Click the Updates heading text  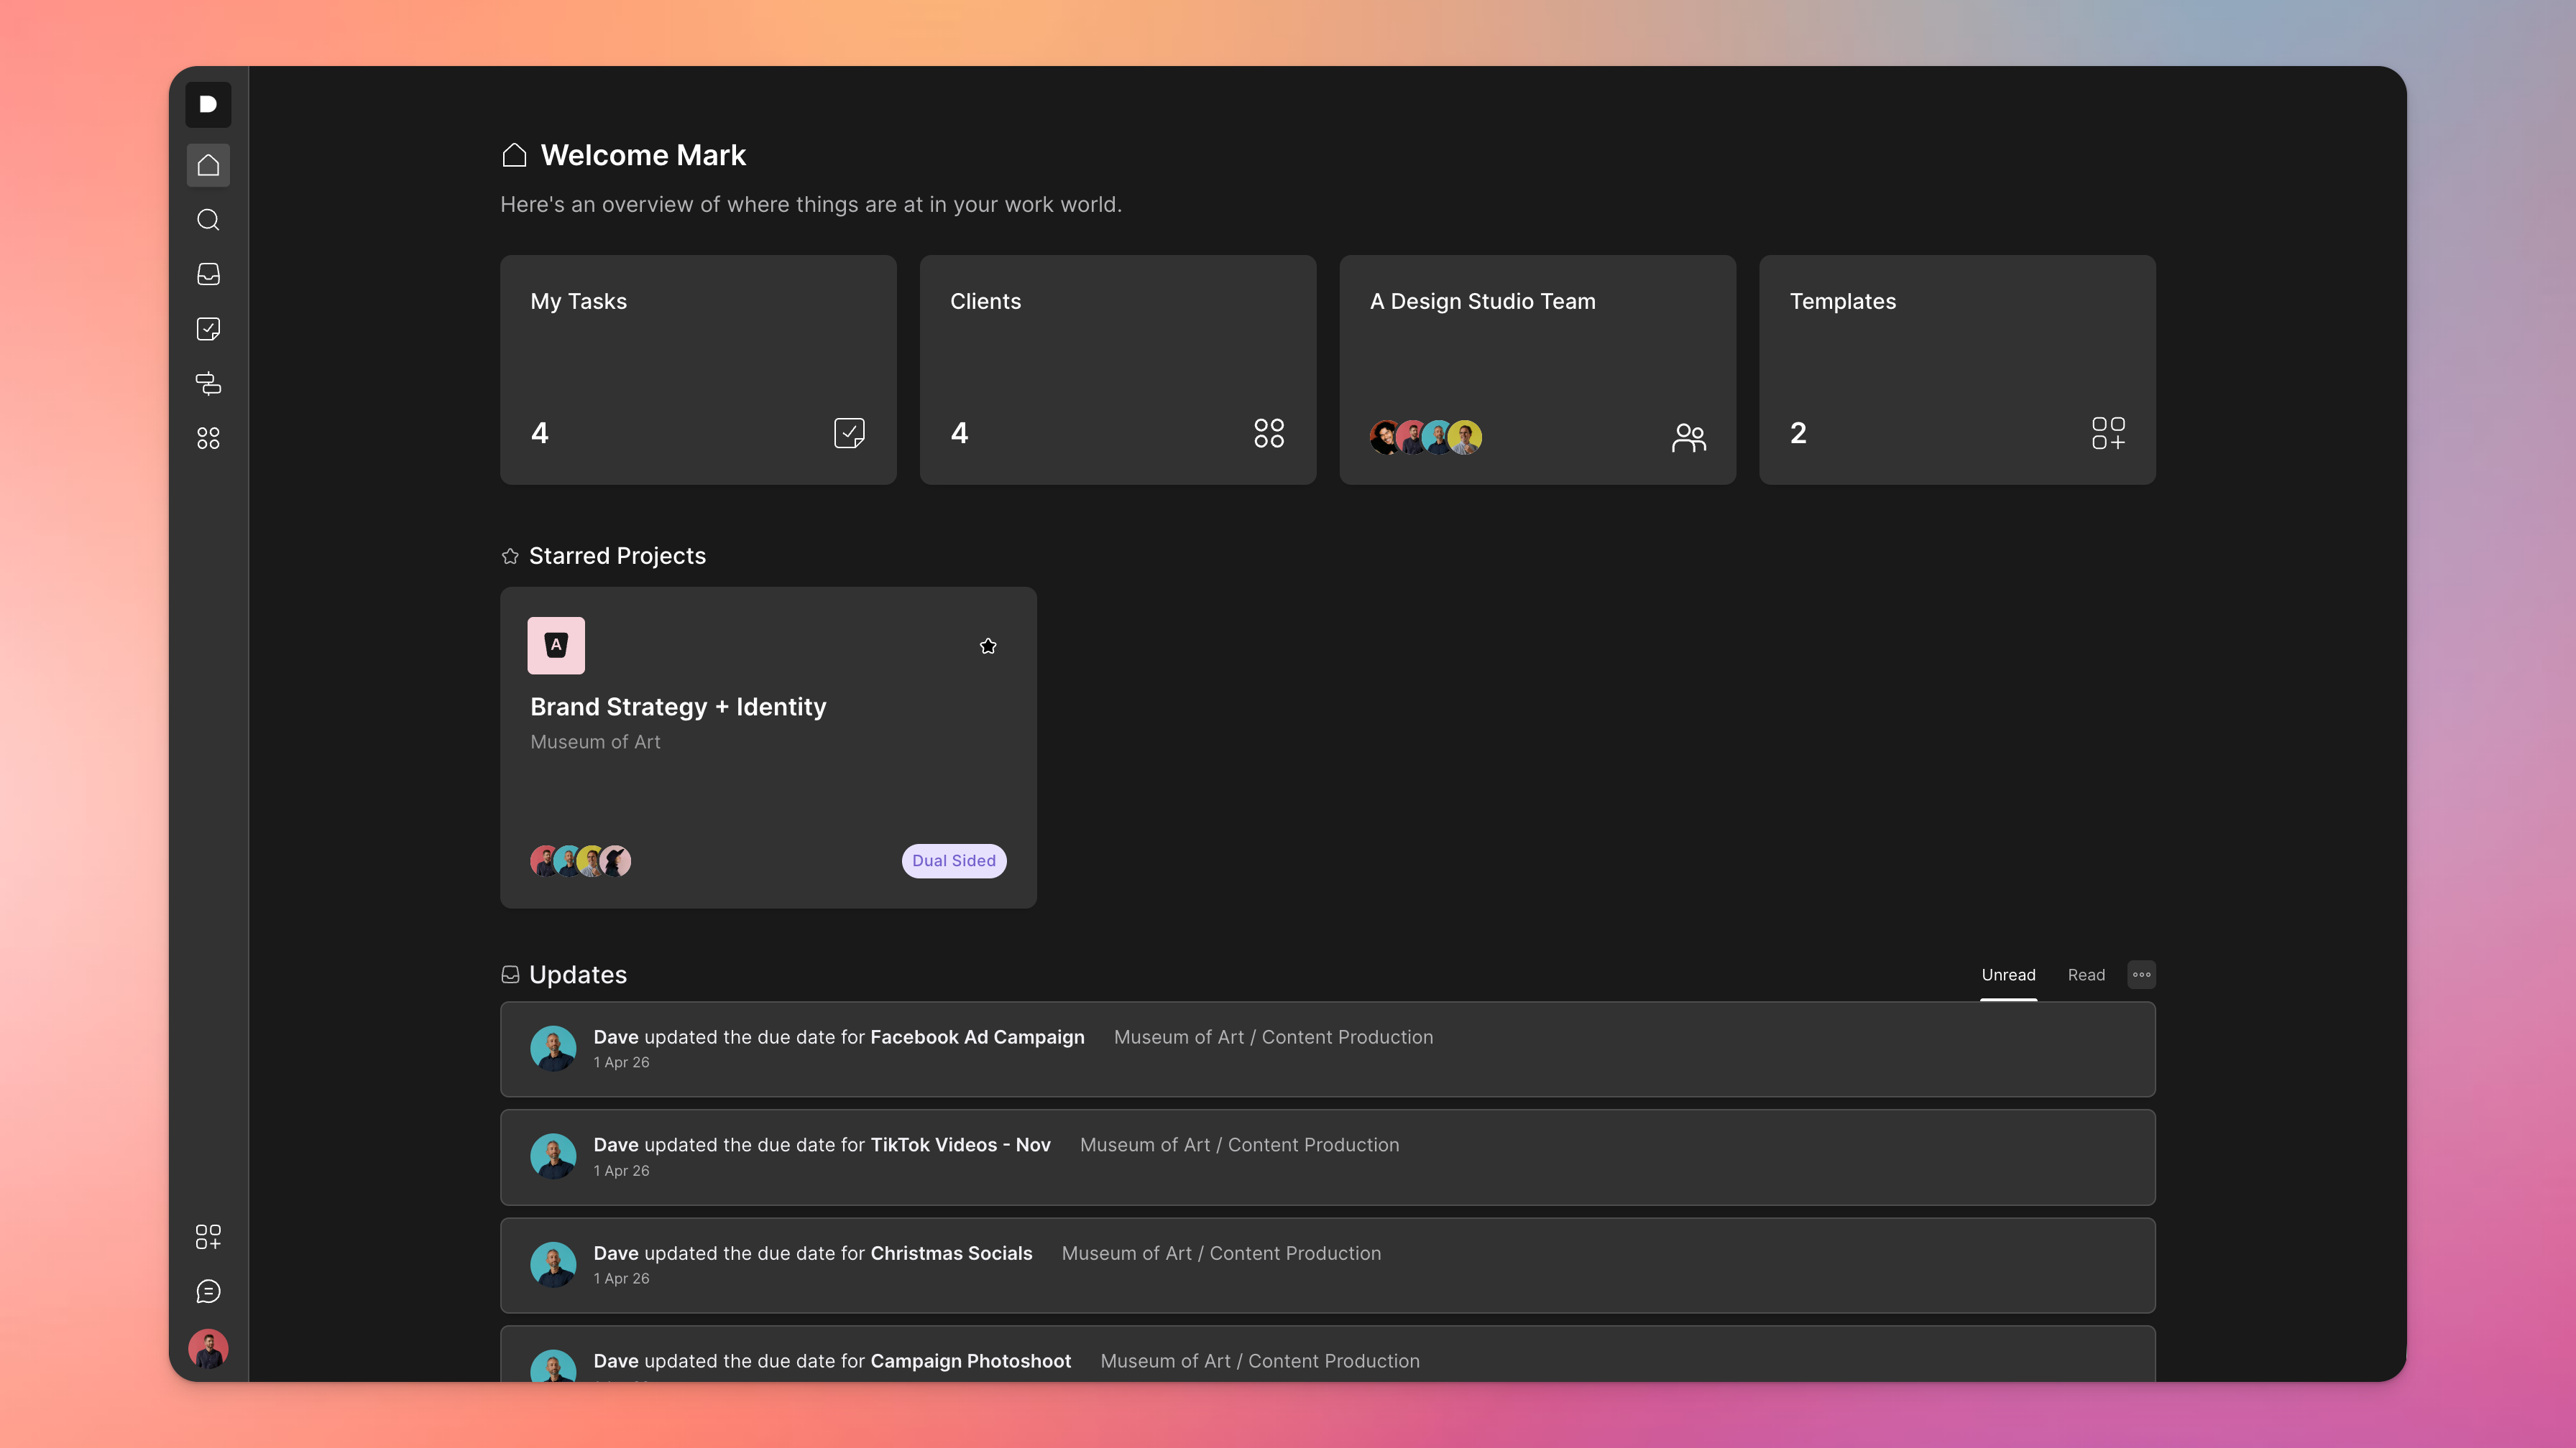(x=578, y=975)
